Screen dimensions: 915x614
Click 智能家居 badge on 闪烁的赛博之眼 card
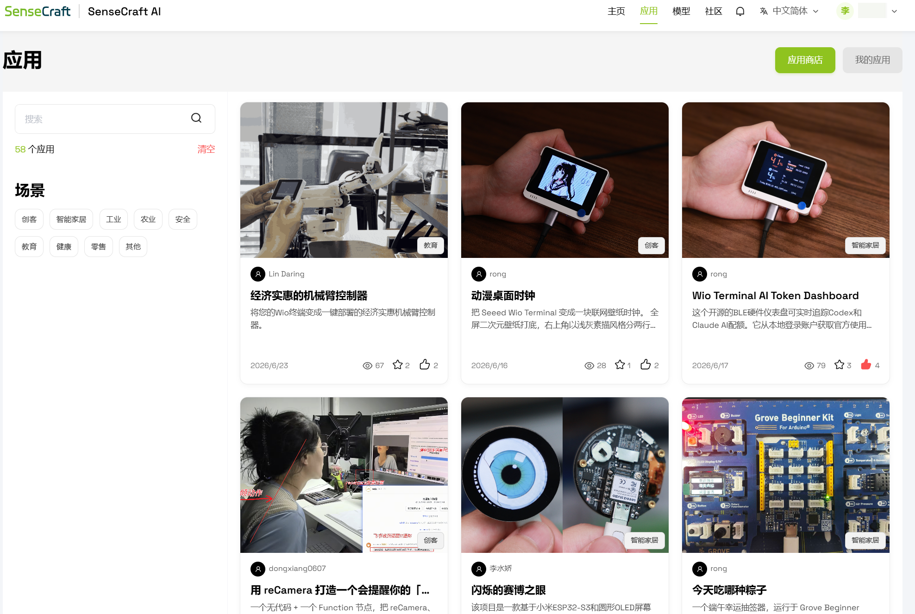pos(645,540)
